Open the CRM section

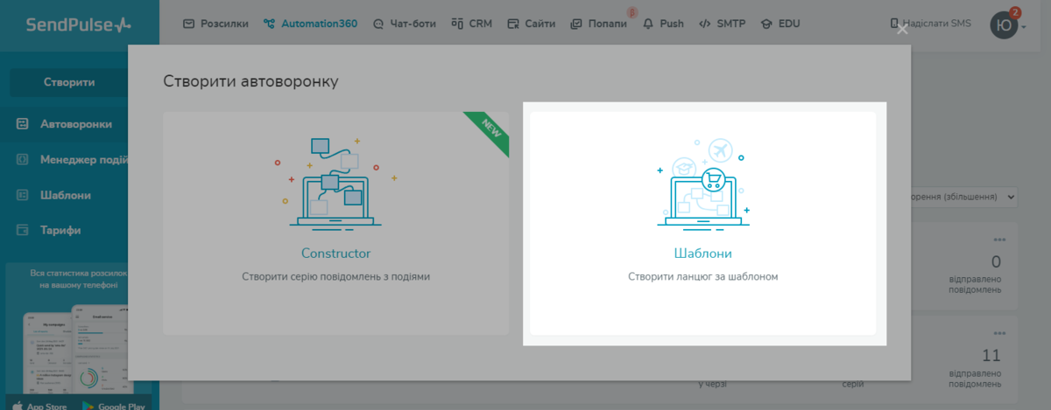[472, 24]
